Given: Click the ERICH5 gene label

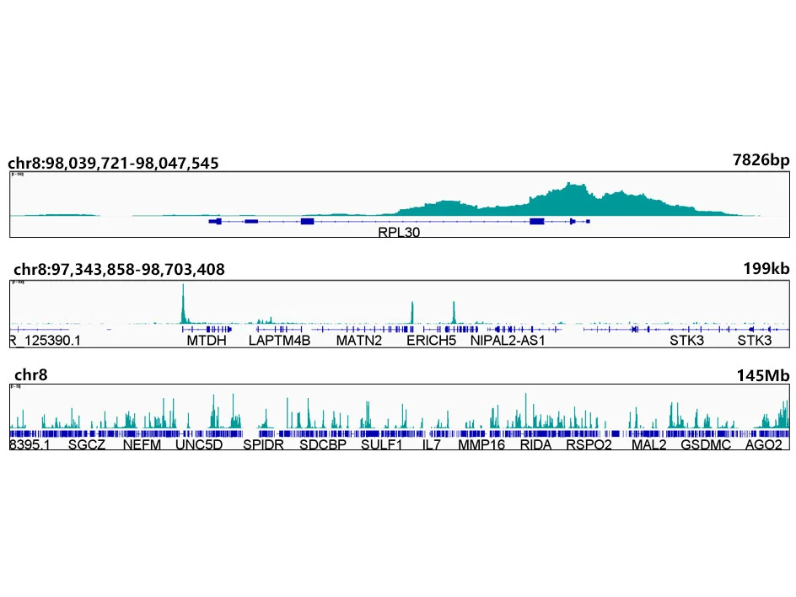Looking at the screenshot, I should pyautogui.click(x=432, y=340).
